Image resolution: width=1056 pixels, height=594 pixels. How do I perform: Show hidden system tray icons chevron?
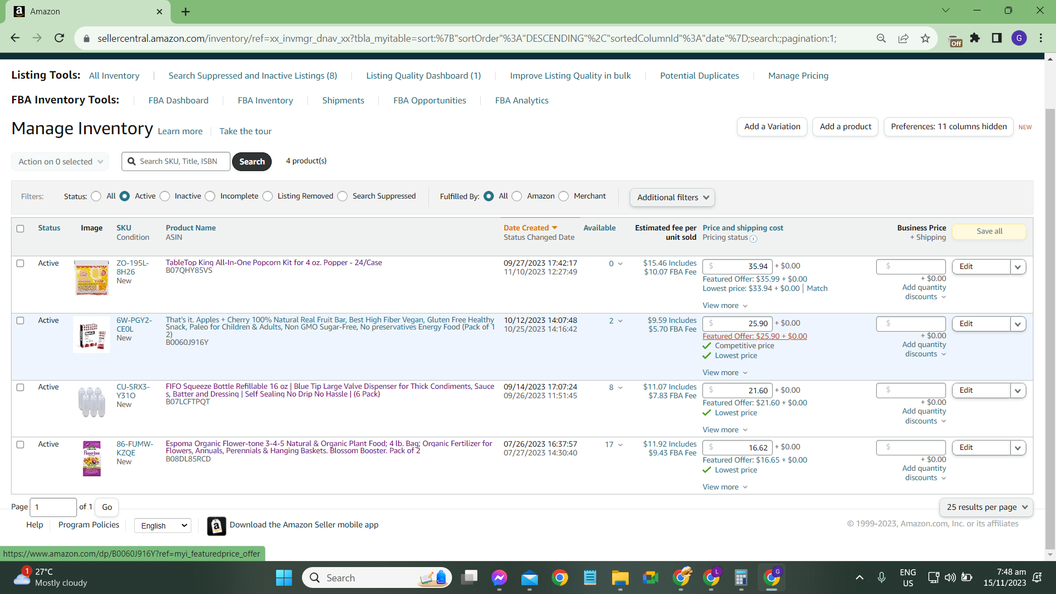[859, 577]
